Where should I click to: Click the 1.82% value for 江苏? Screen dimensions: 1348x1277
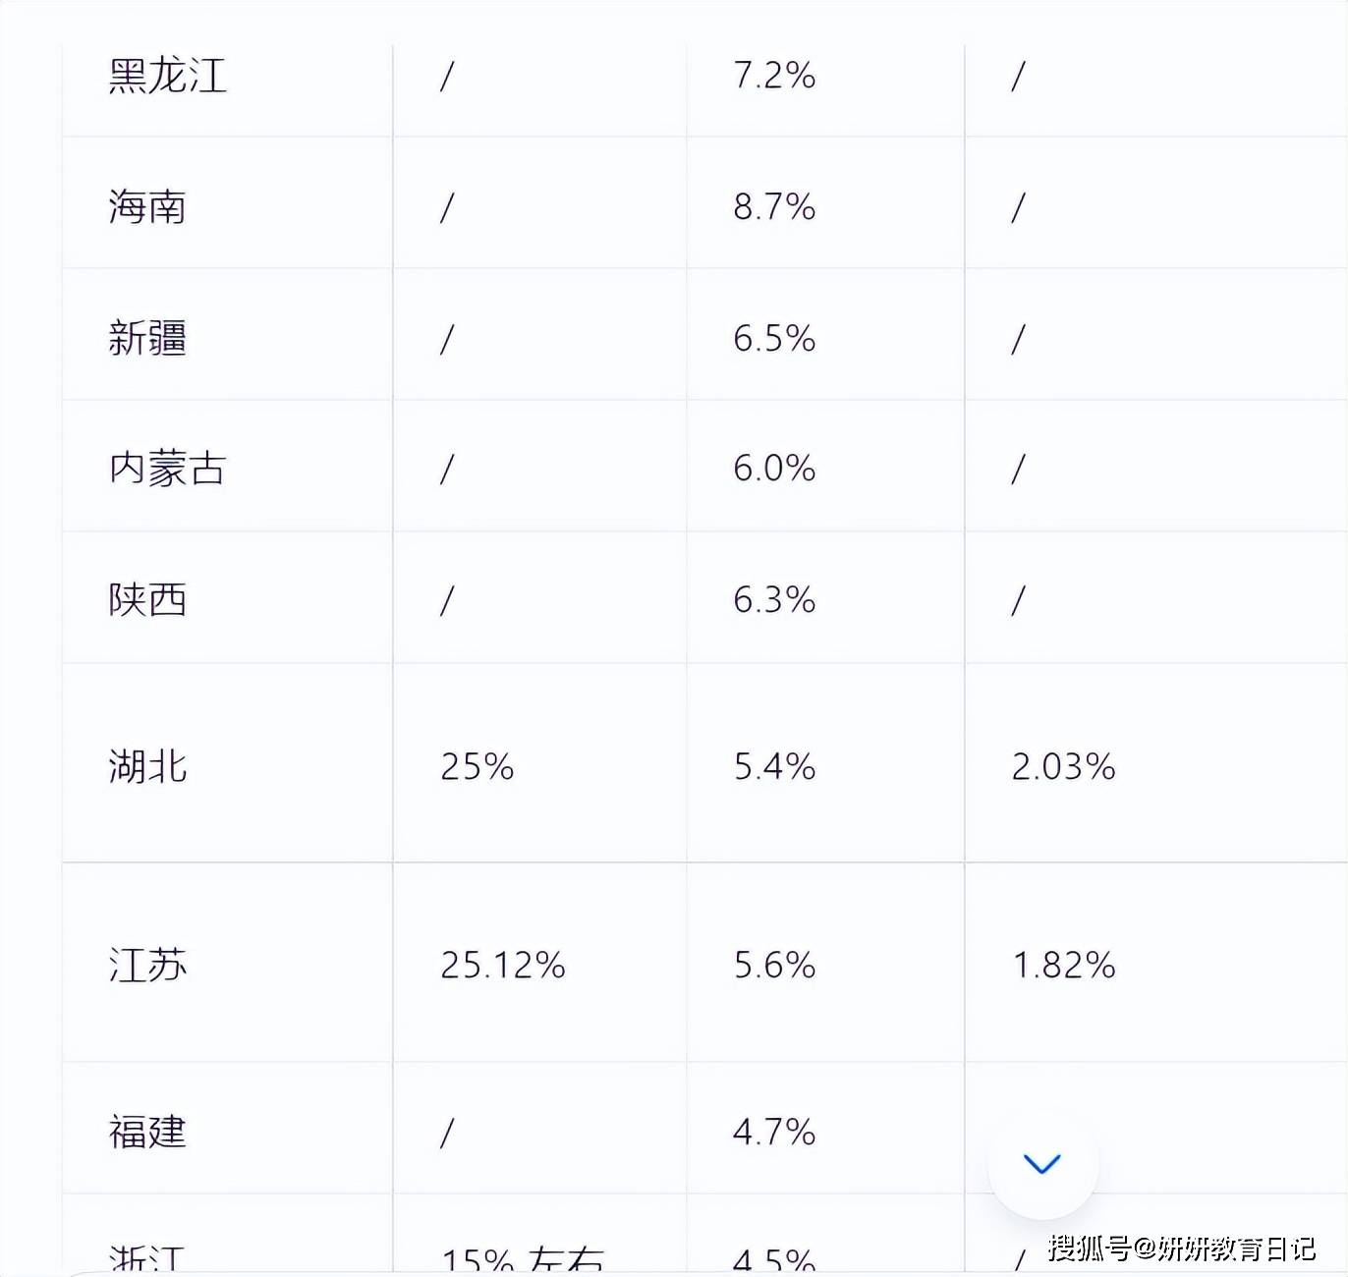[x=1064, y=965]
